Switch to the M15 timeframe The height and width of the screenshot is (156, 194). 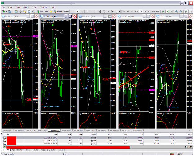pos(132,12)
